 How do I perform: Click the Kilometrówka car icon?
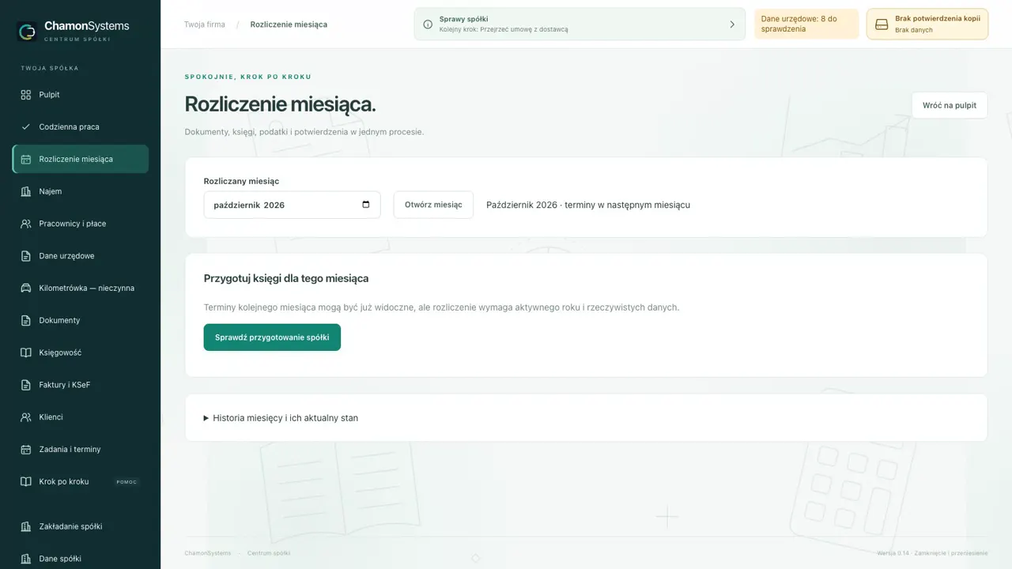click(26, 288)
